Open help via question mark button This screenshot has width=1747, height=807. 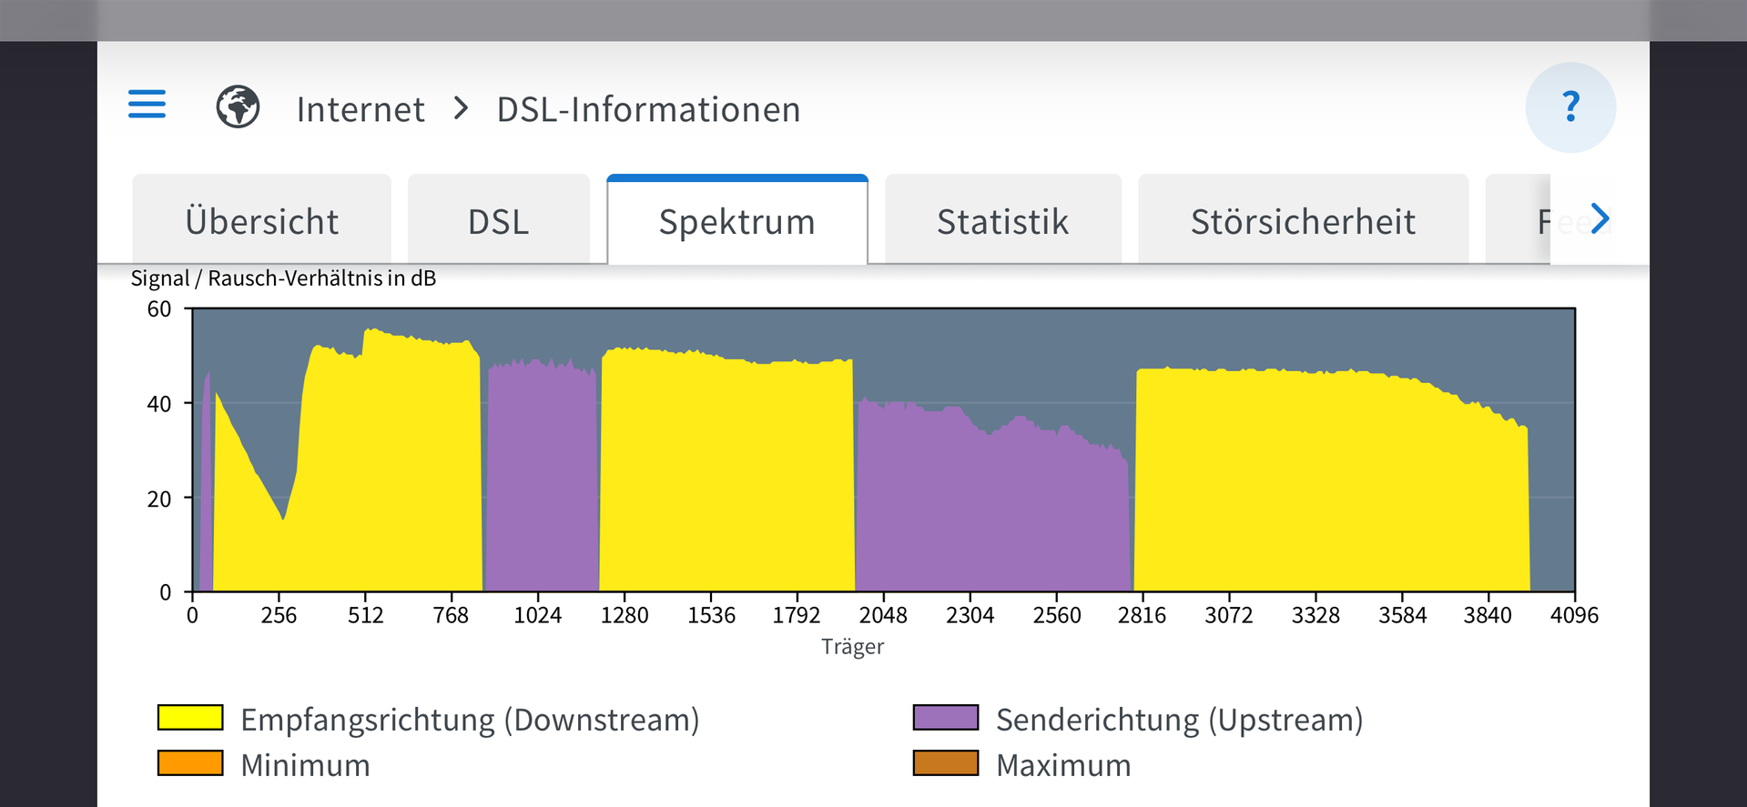click(1570, 107)
